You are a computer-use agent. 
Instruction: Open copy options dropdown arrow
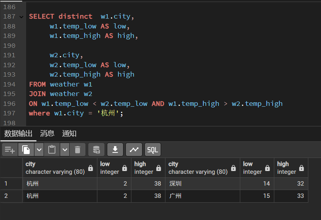(x=39, y=150)
